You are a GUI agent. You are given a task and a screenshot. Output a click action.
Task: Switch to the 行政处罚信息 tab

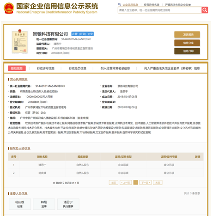(78, 68)
